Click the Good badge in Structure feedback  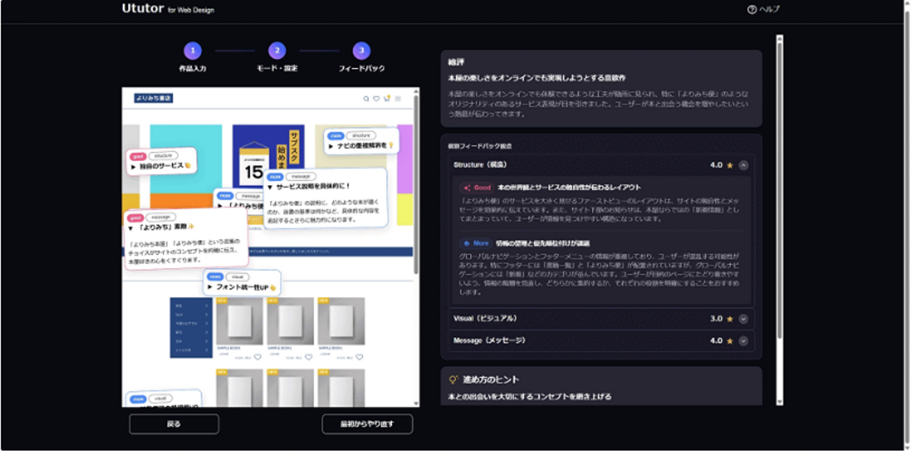[477, 187]
